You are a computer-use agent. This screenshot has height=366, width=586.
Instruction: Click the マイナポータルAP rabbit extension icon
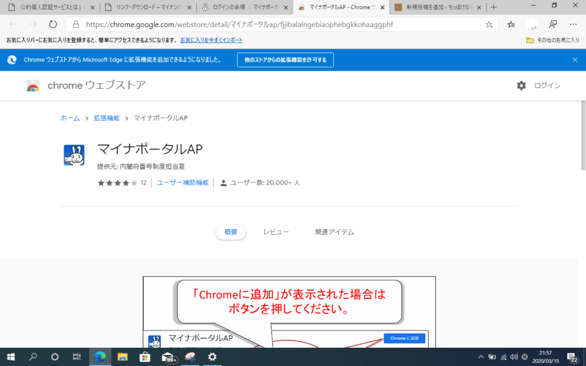tap(74, 155)
